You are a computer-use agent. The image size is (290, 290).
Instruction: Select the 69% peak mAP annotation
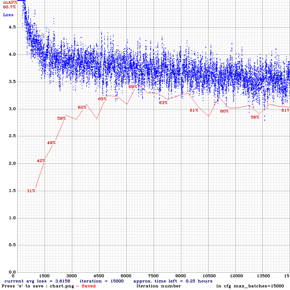[133, 86]
